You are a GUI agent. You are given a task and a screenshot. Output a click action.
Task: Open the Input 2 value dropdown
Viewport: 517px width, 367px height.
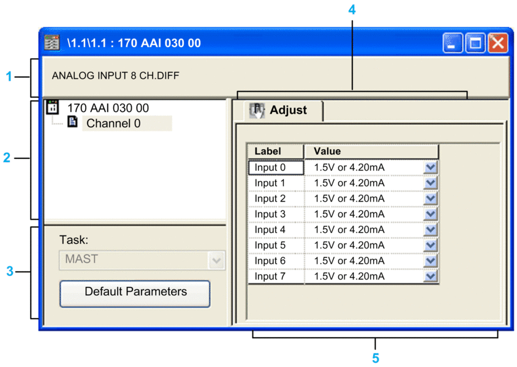coord(430,198)
